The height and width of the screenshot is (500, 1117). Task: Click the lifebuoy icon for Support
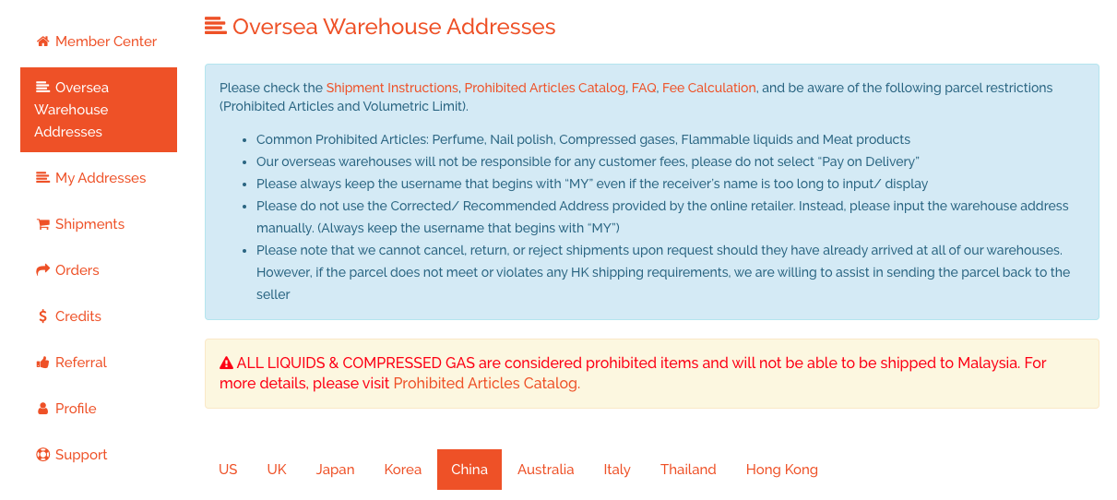(x=42, y=455)
